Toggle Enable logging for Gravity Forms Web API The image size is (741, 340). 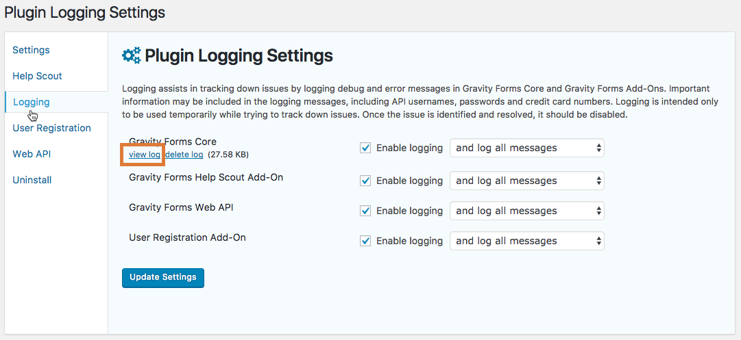365,211
